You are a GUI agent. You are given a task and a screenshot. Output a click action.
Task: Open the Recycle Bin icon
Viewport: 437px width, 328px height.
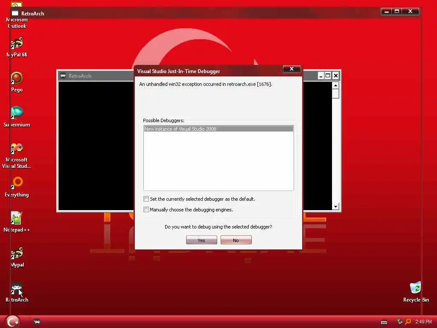(416, 292)
